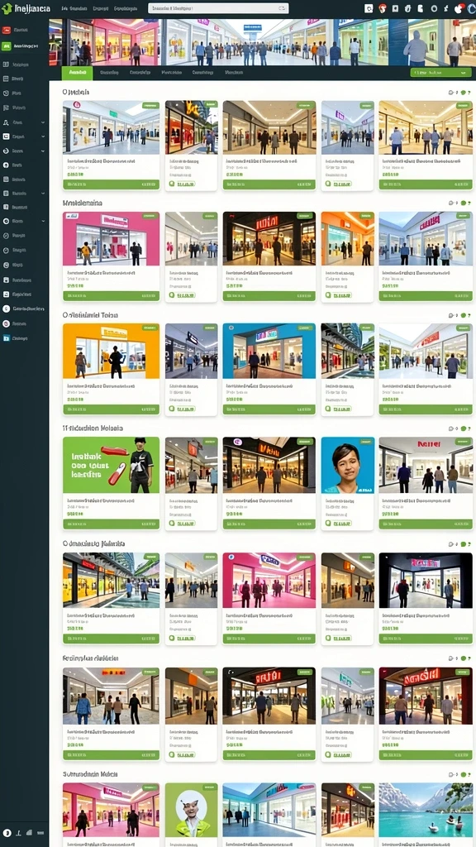Image resolution: width=476 pixels, height=847 pixels.
Task: Click the red icon at the top of the sidebar
Action: click(x=7, y=31)
